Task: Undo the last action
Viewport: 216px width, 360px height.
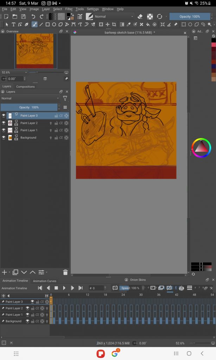Action: (x=33, y=16)
